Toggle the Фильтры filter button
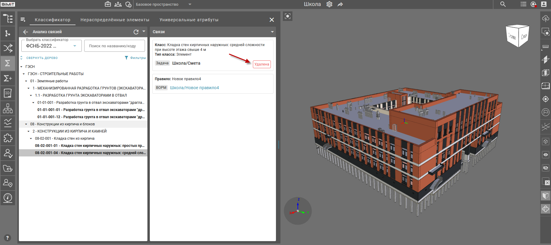 coord(135,58)
